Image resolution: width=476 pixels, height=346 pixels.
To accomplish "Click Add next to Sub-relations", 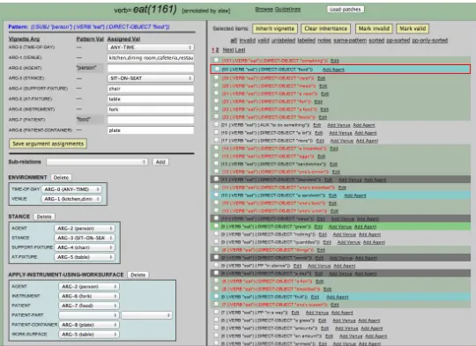I will [x=160, y=162].
